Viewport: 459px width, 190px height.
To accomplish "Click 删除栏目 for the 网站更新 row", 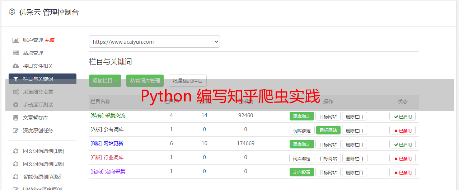I will tap(354, 144).
